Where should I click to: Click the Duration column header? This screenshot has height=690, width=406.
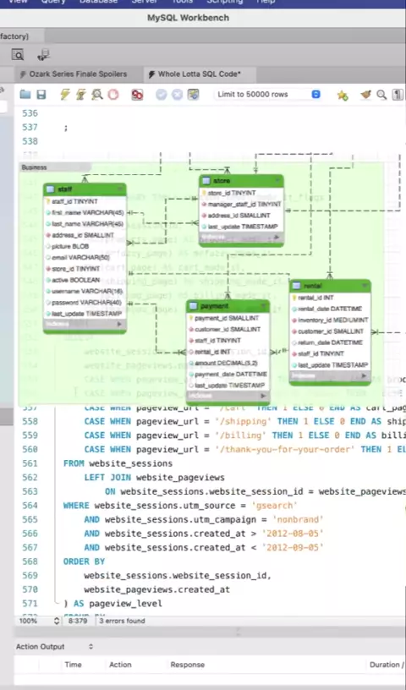[386, 665]
